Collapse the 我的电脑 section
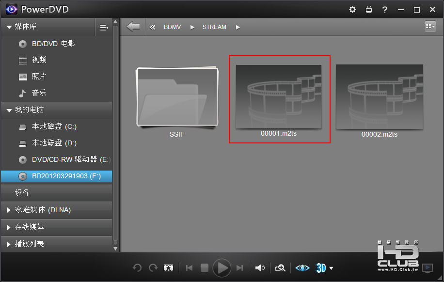Image resolution: width=444 pixels, height=282 pixels. 9,110
